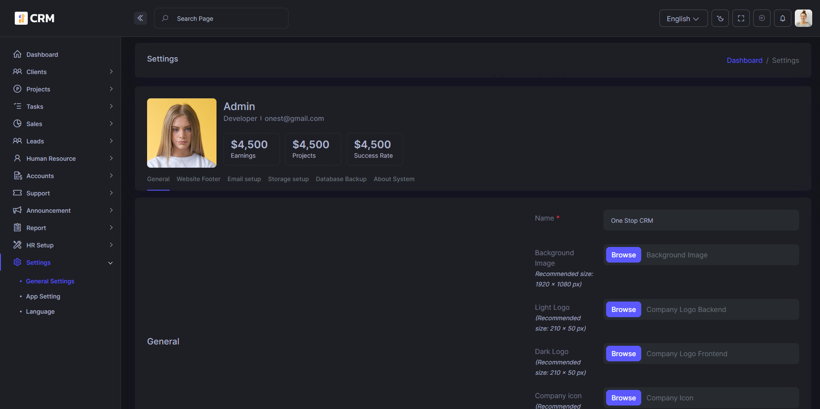This screenshot has height=409, width=820.
Task: Expand the Human Resource submenu arrow
Action: (x=111, y=158)
